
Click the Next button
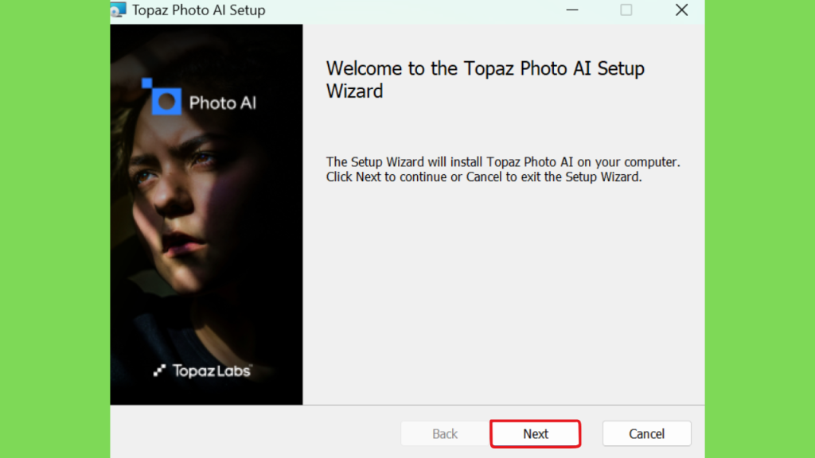[536, 433]
